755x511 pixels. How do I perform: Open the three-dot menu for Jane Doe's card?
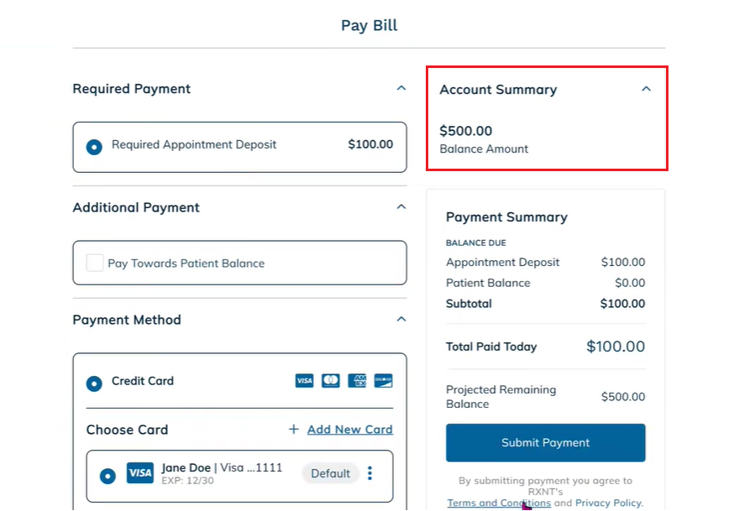tap(370, 473)
